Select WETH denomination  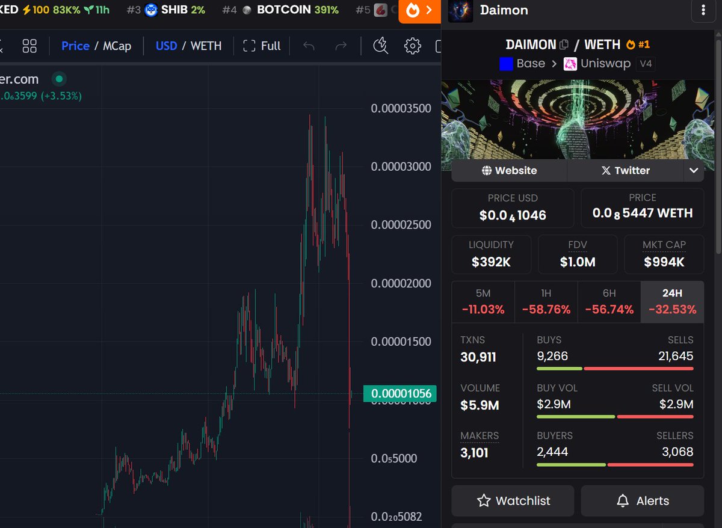[206, 46]
